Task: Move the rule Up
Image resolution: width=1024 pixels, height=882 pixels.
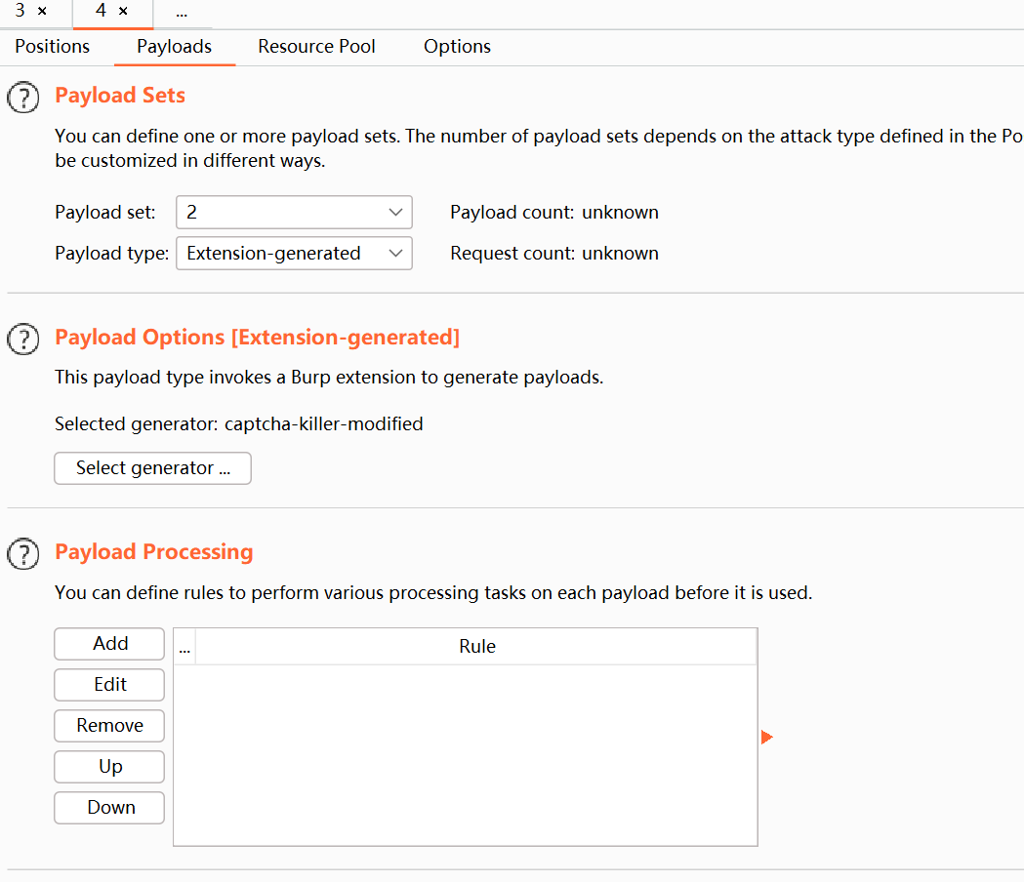Action: tap(110, 767)
